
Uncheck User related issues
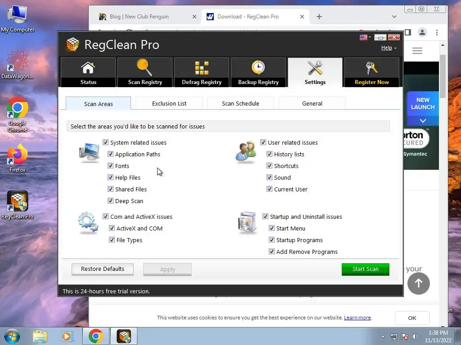tap(263, 142)
